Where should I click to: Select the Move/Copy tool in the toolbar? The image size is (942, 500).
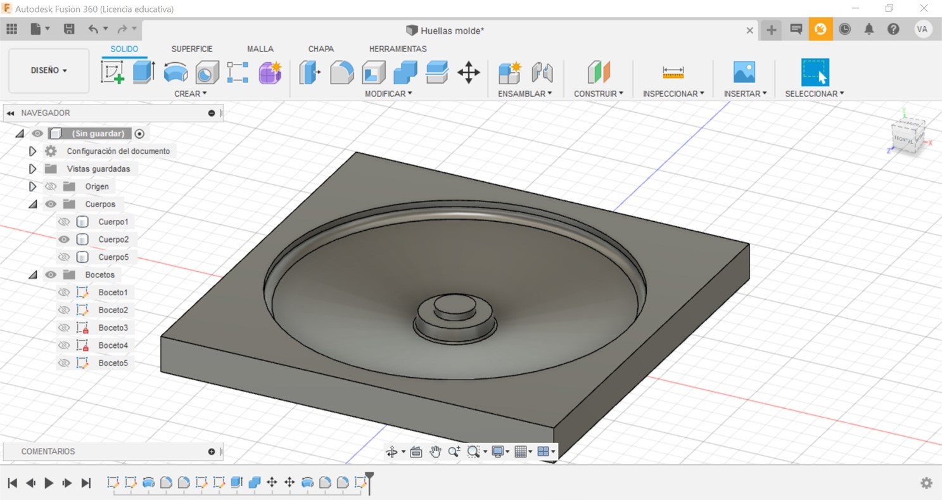469,72
